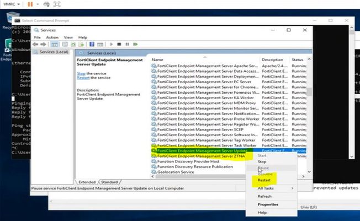Click the Show/Hide Action Pane icon
This screenshot has height=221, width=360.
pos(100,44)
